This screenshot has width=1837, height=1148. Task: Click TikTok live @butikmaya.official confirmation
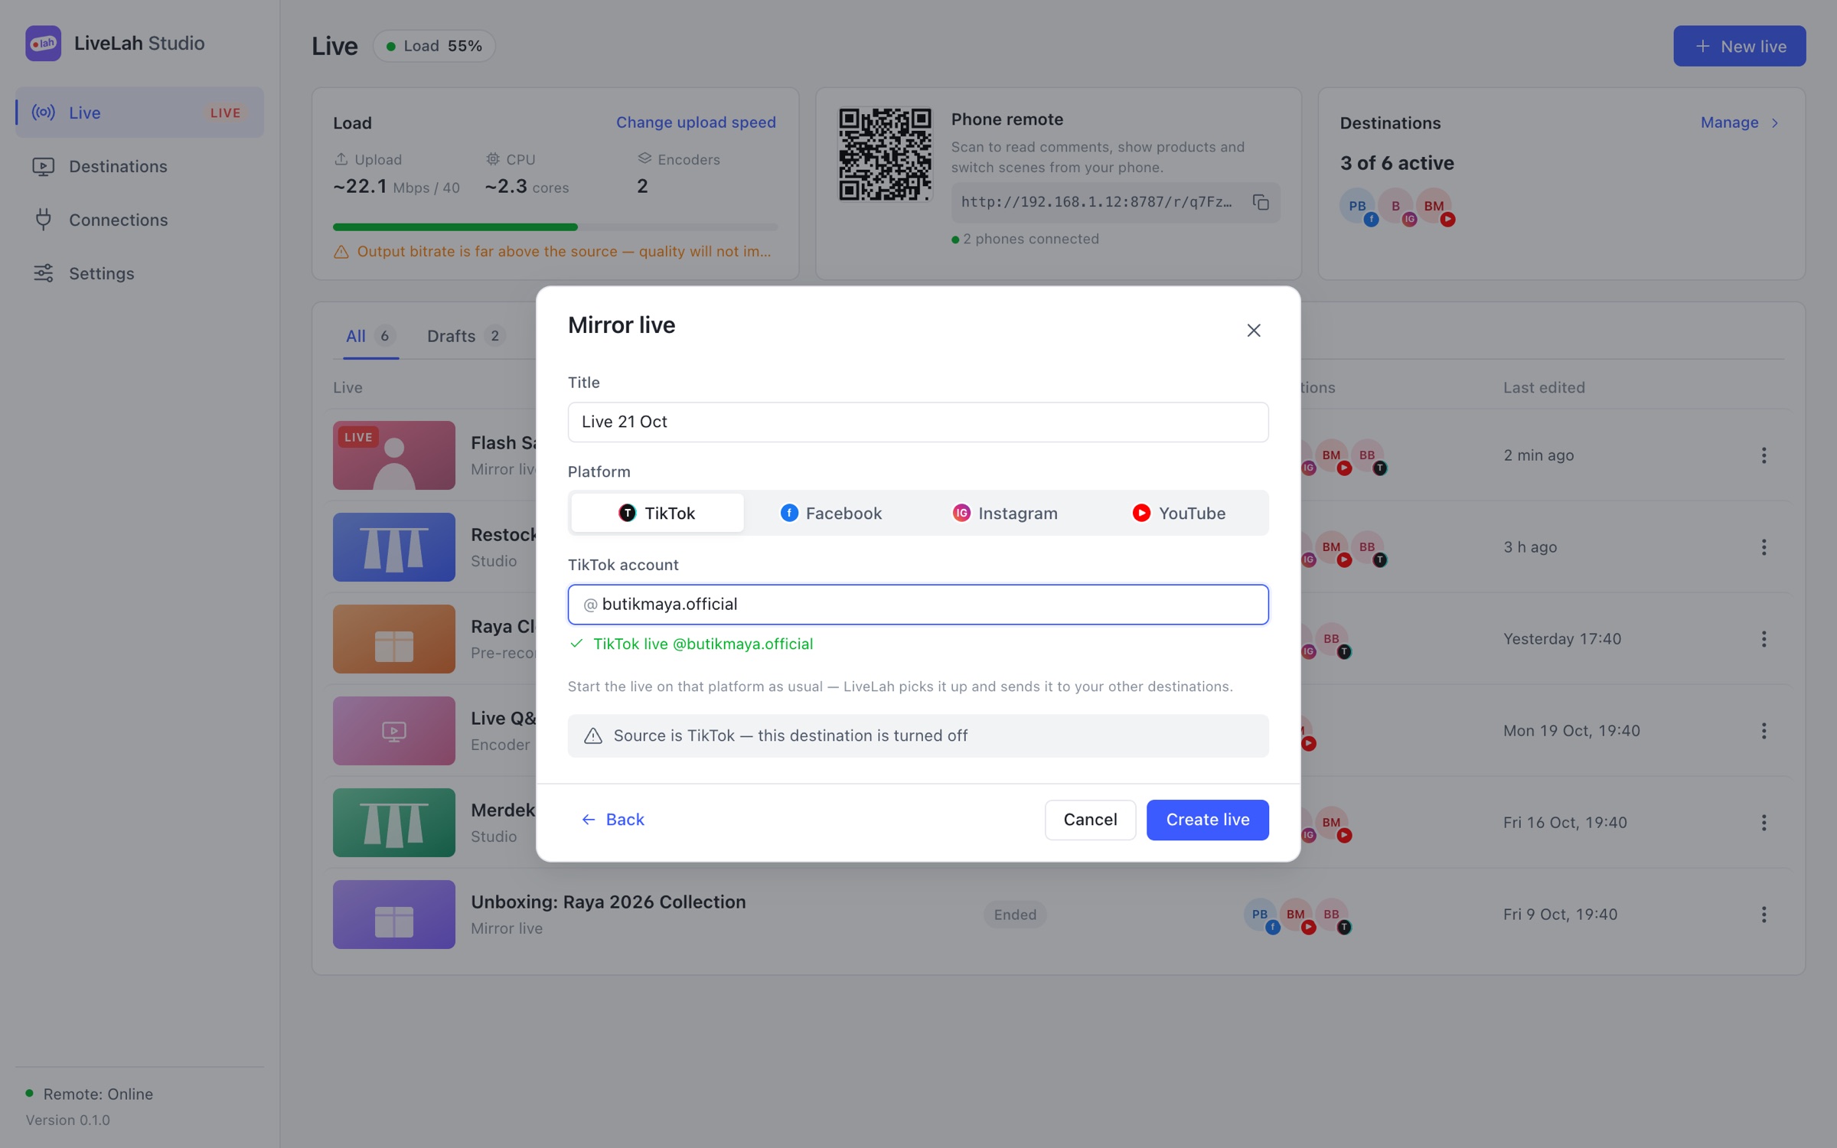click(692, 644)
